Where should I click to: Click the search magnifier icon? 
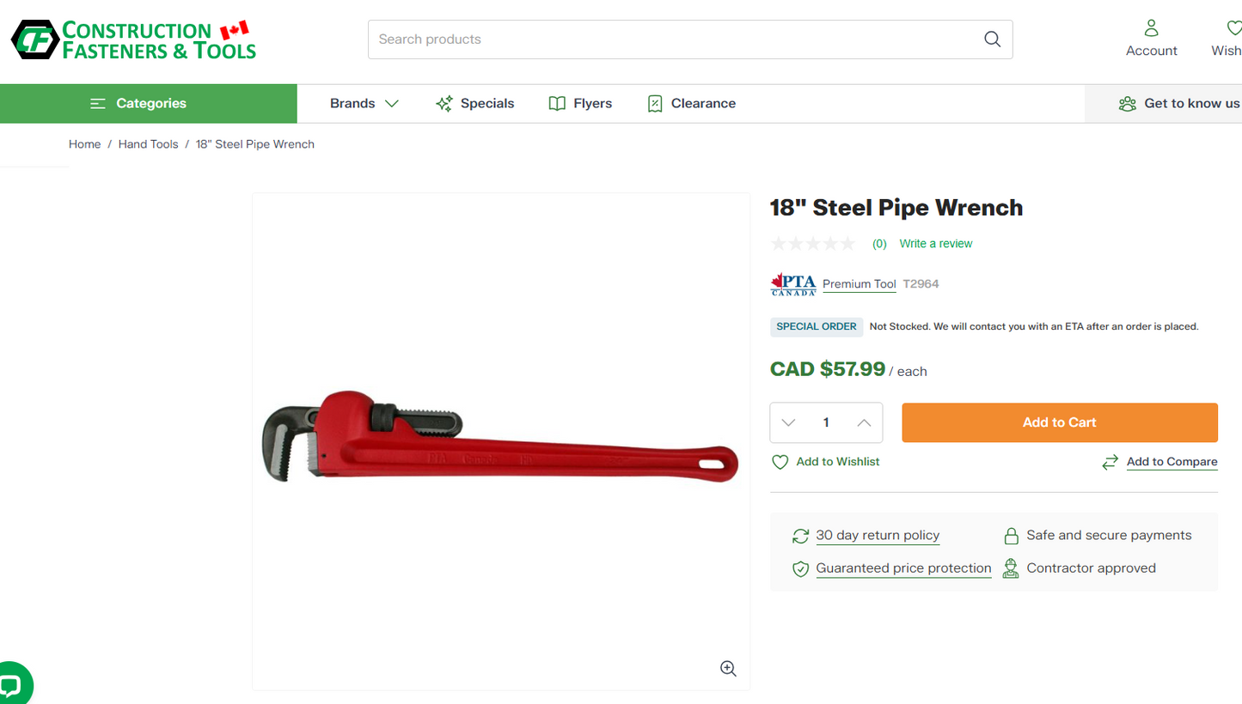(x=992, y=39)
